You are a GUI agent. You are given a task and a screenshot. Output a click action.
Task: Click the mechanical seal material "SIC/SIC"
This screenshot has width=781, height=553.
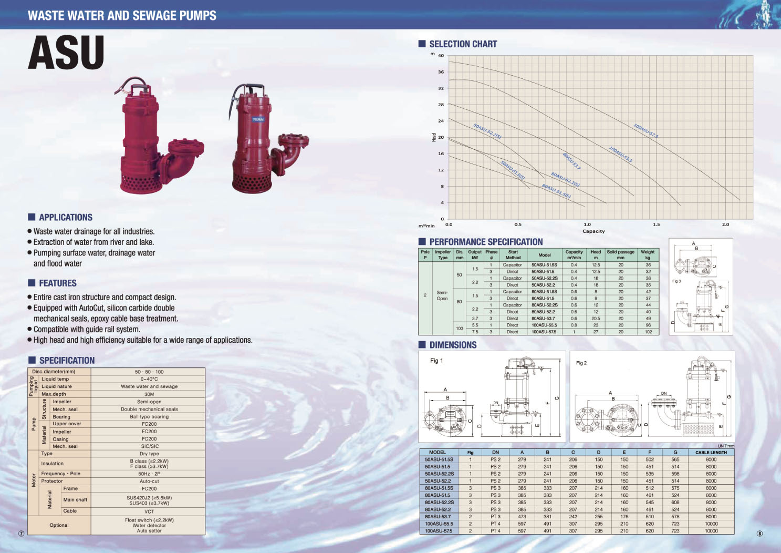[x=149, y=446]
